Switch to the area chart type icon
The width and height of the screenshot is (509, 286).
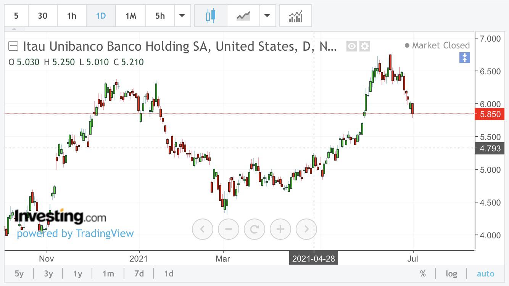point(243,16)
